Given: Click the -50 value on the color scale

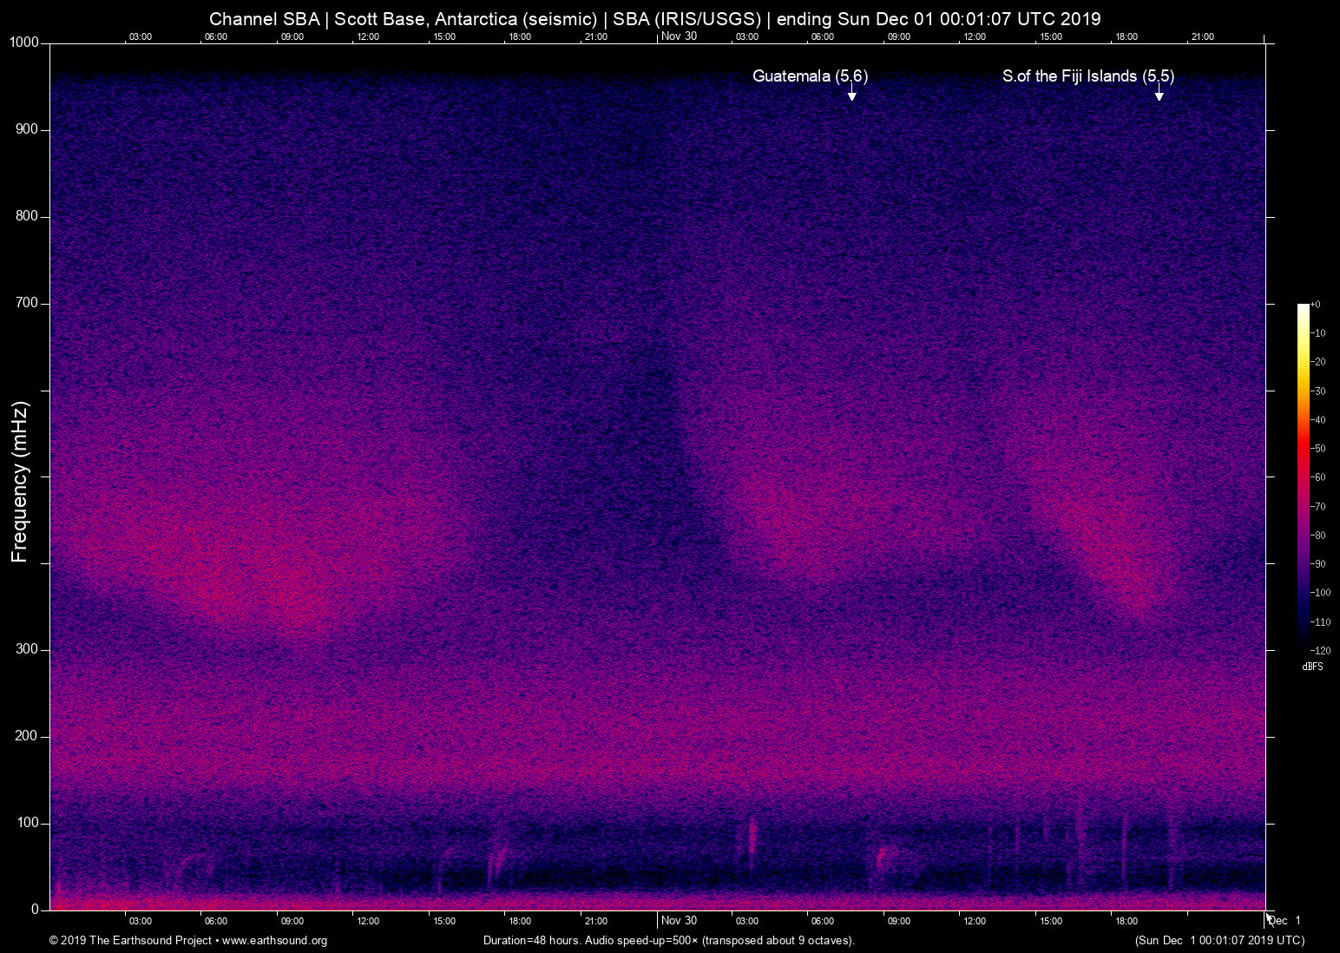Looking at the screenshot, I should point(1318,449).
